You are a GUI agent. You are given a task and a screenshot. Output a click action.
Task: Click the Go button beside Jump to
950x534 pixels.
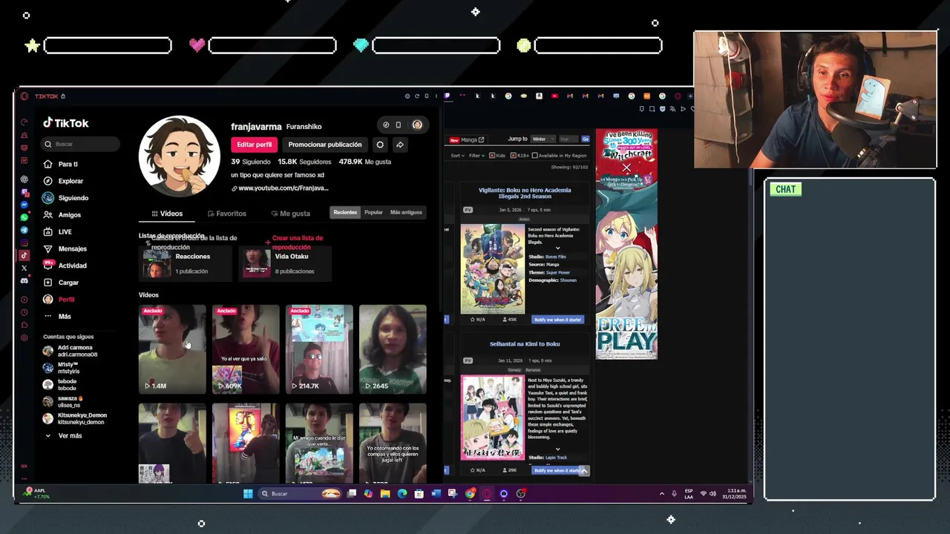coord(586,139)
